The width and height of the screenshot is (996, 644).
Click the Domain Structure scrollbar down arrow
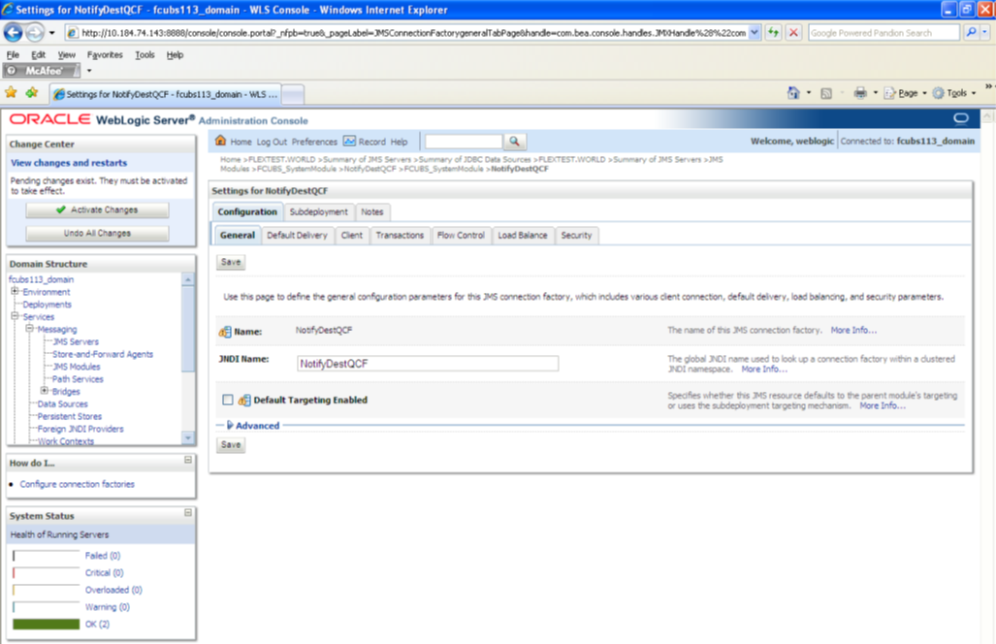click(x=187, y=437)
